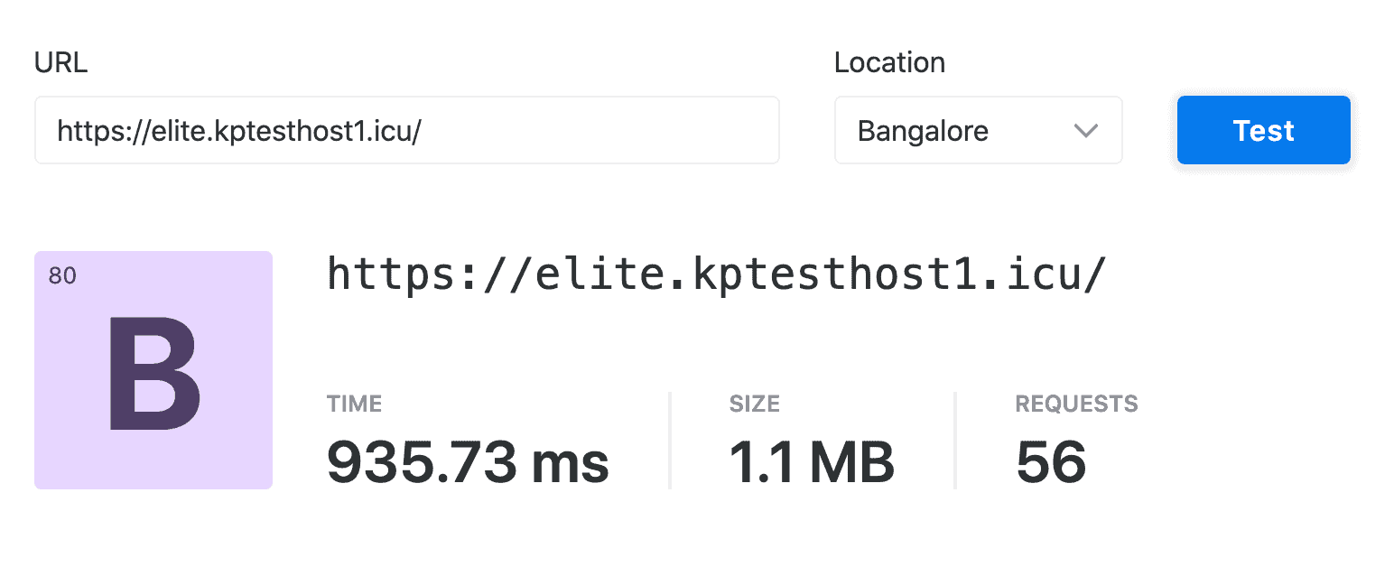Click the Location field label
The image size is (1394, 567).
click(889, 63)
